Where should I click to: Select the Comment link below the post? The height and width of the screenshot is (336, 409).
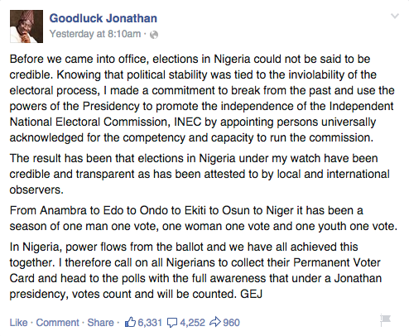pyautogui.click(x=58, y=323)
